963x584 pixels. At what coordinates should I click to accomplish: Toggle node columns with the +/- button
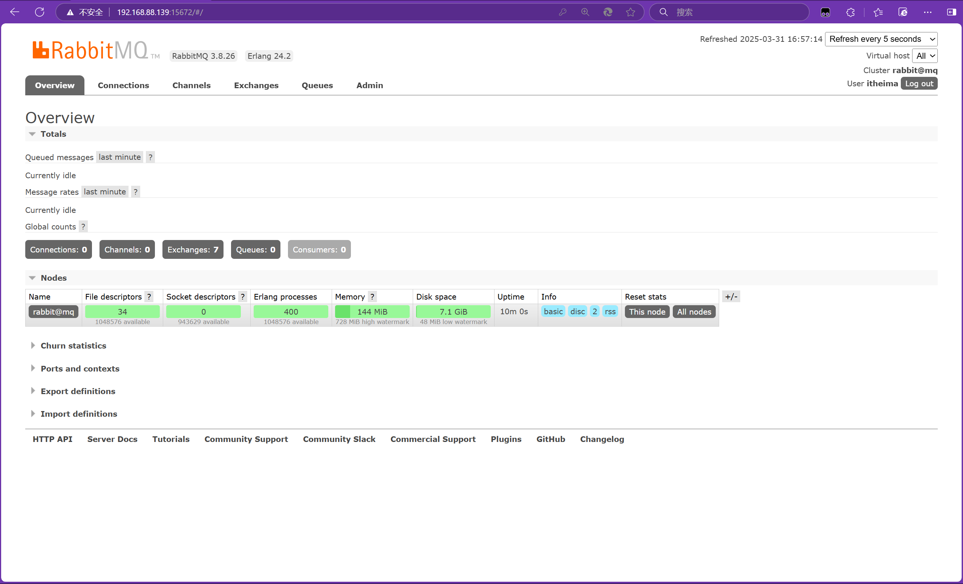pos(731,297)
